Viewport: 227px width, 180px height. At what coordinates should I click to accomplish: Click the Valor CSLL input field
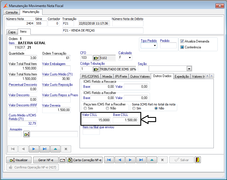tap(96, 120)
